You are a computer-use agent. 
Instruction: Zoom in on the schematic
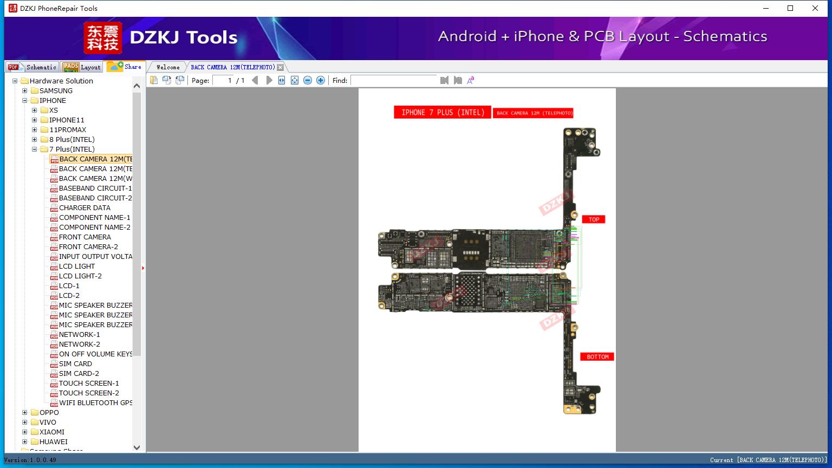[x=321, y=80]
